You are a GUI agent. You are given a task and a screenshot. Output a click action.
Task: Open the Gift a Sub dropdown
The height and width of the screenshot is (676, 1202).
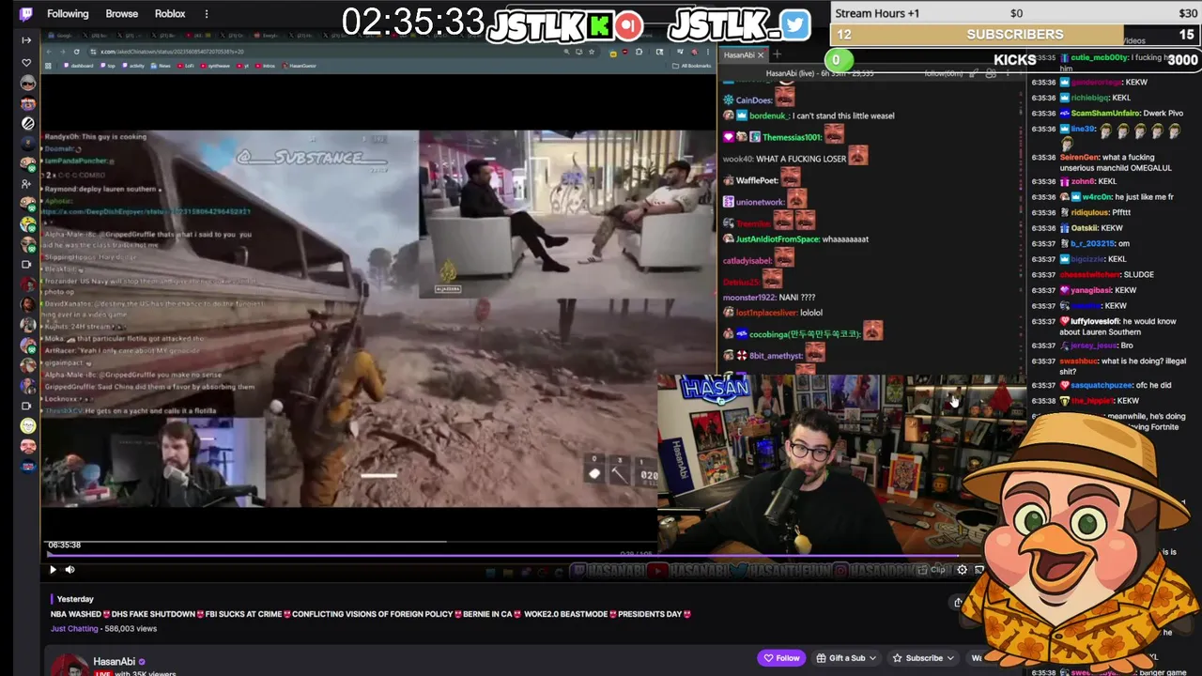click(x=846, y=658)
